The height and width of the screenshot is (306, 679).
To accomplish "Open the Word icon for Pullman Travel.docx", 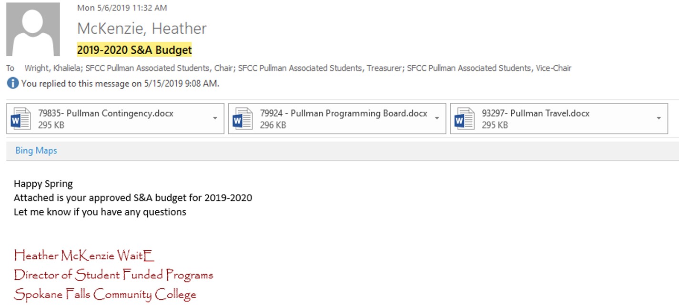I will (465, 119).
